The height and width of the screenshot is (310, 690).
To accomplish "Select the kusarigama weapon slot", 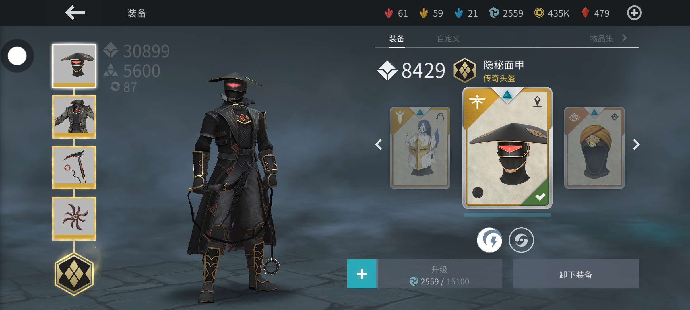I will [x=74, y=168].
